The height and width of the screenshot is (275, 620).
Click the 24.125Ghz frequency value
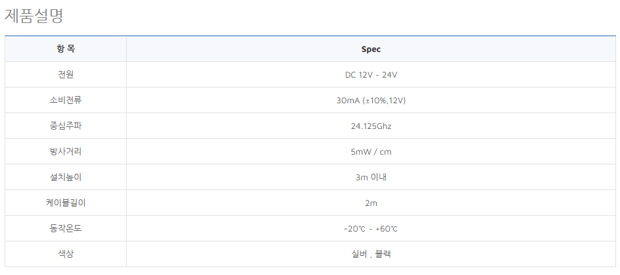(371, 126)
